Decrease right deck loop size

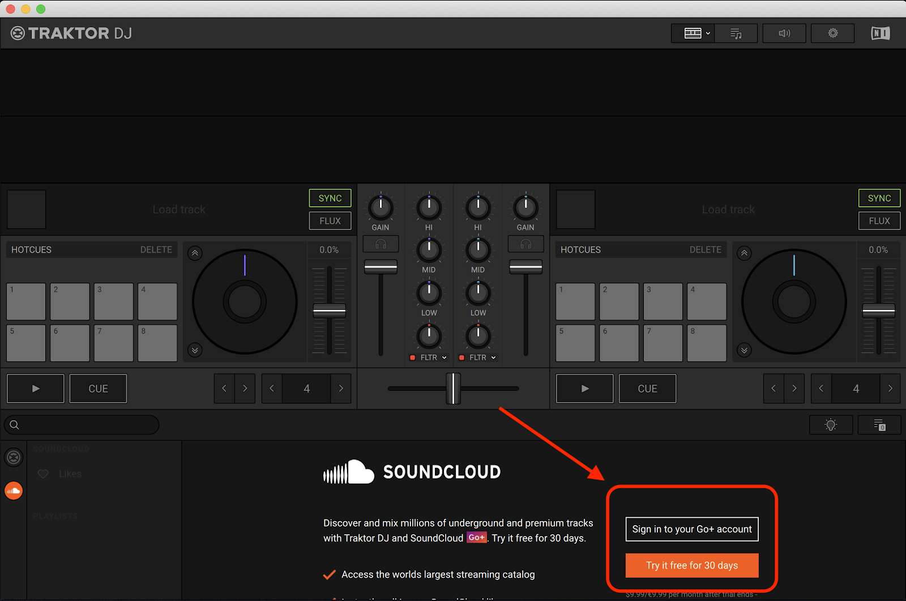click(x=821, y=389)
